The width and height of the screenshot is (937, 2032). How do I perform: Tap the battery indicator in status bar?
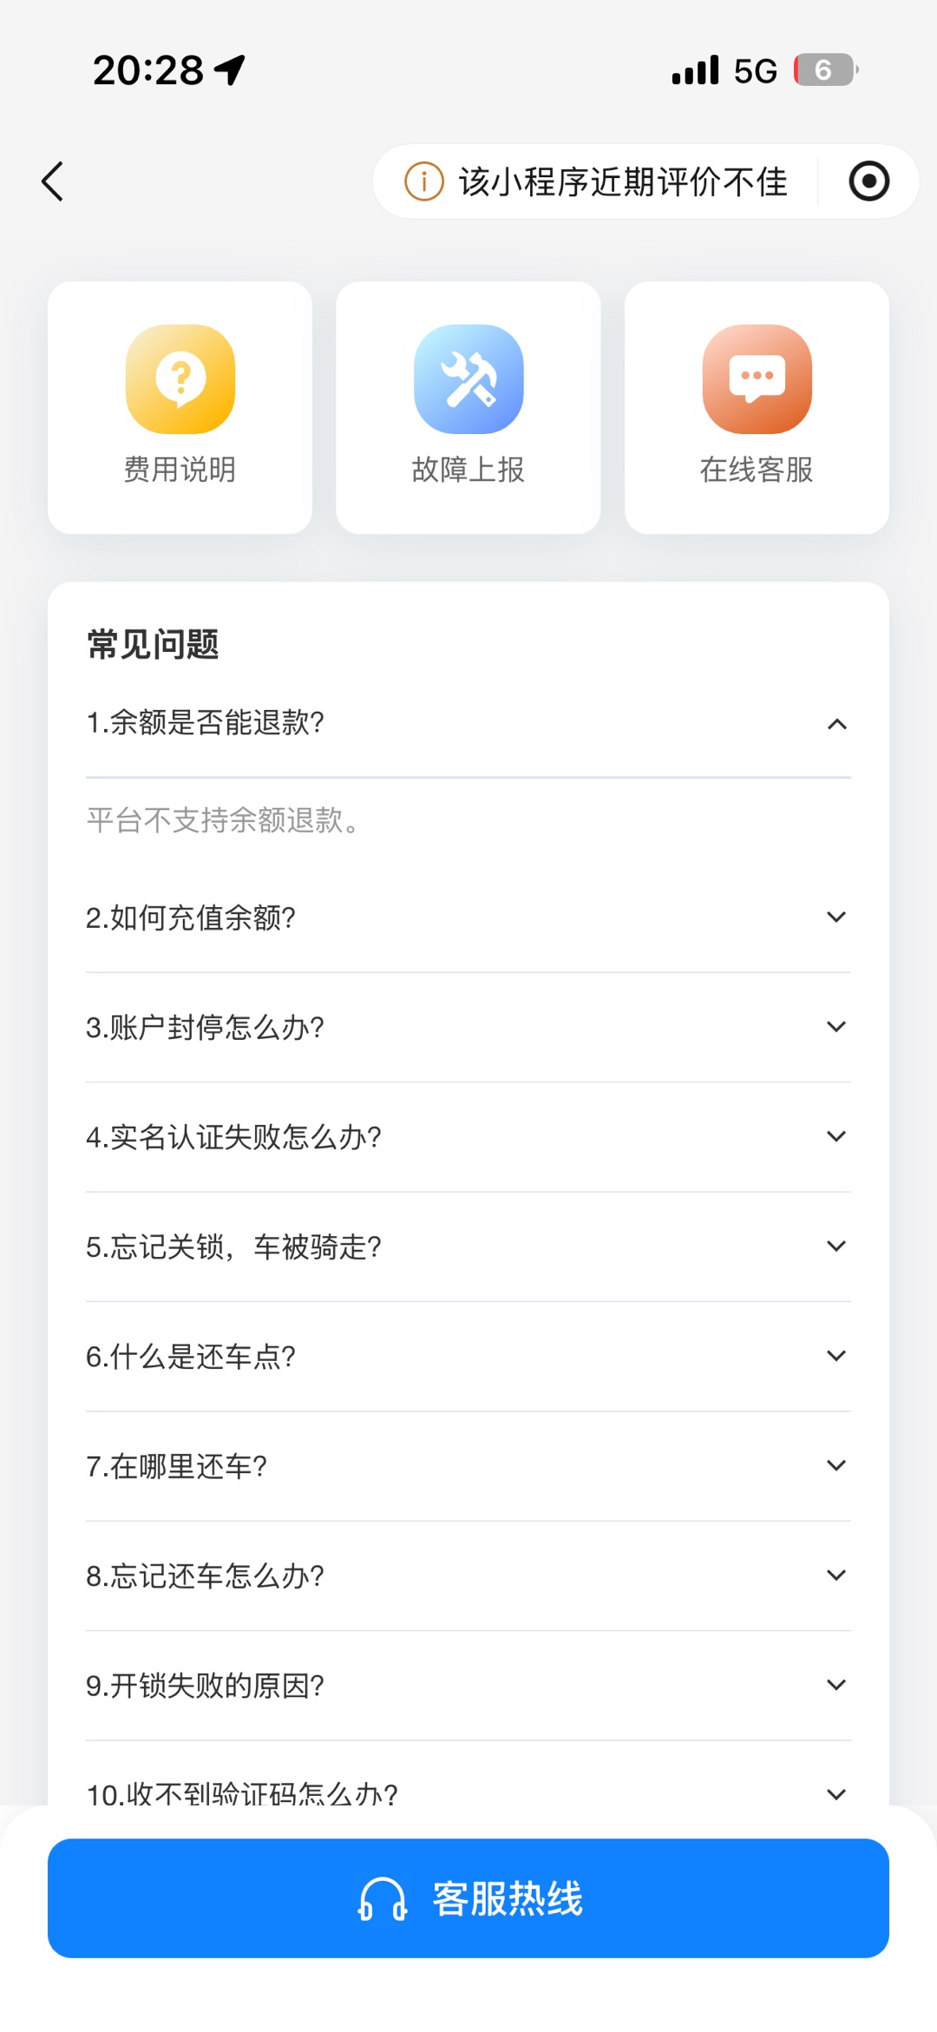click(x=825, y=70)
